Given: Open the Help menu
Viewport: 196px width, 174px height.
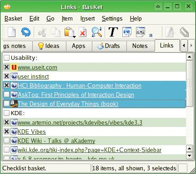Looking at the screenshot, I should pos(136,19).
